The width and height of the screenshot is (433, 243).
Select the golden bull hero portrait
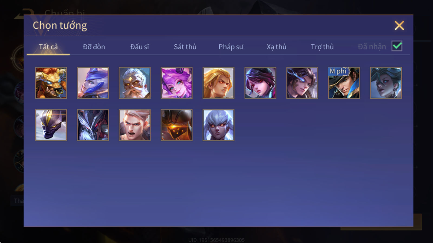pos(51,83)
